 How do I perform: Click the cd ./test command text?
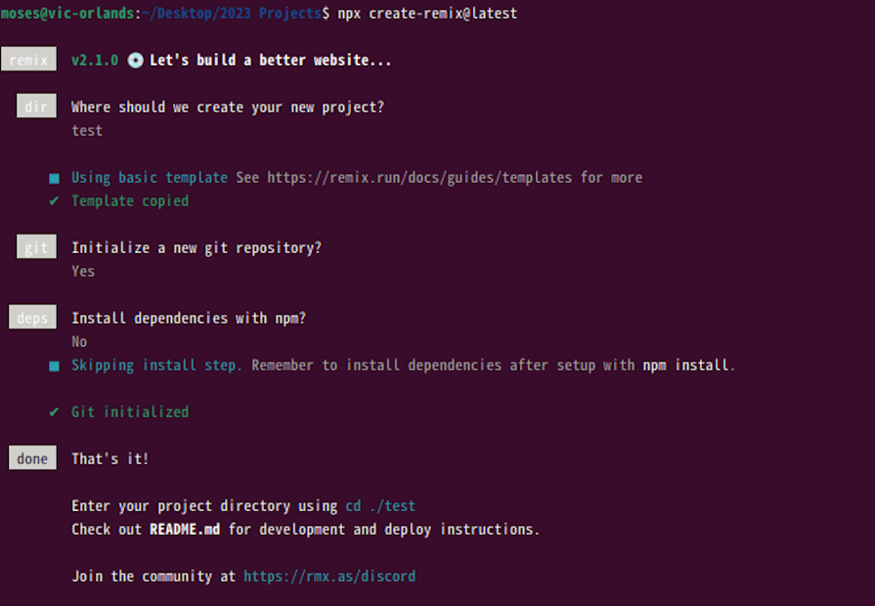380,505
